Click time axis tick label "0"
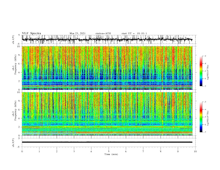Viewport: 220px width, 170px height. pyautogui.click(x=22, y=151)
